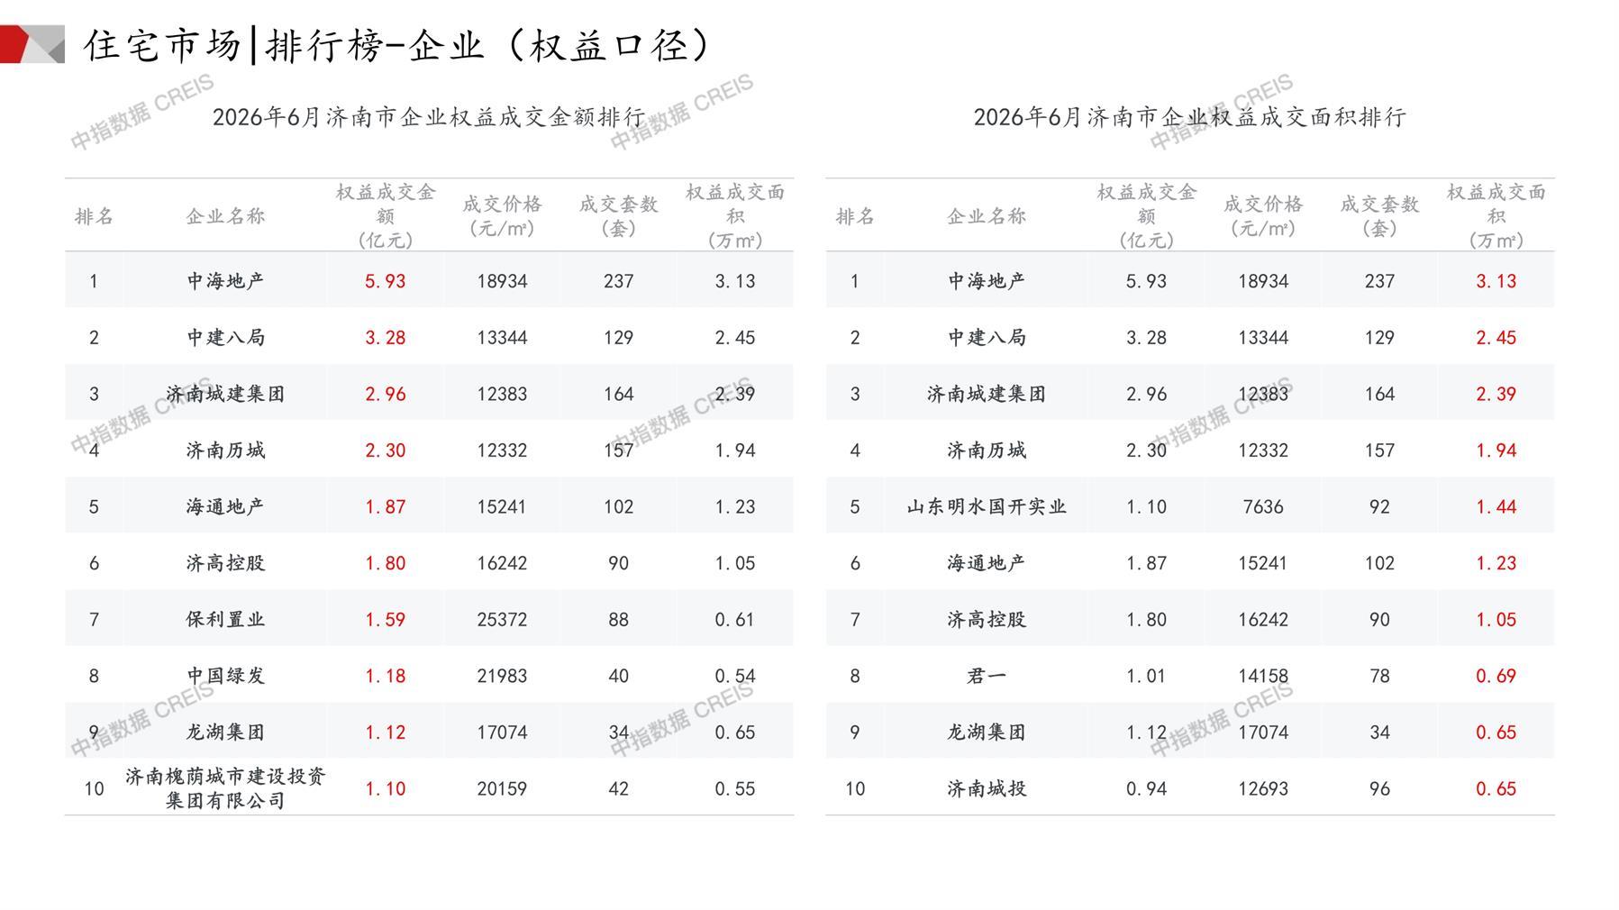The height and width of the screenshot is (910, 1619).
Task: Select units count 88
Action: coord(618,620)
